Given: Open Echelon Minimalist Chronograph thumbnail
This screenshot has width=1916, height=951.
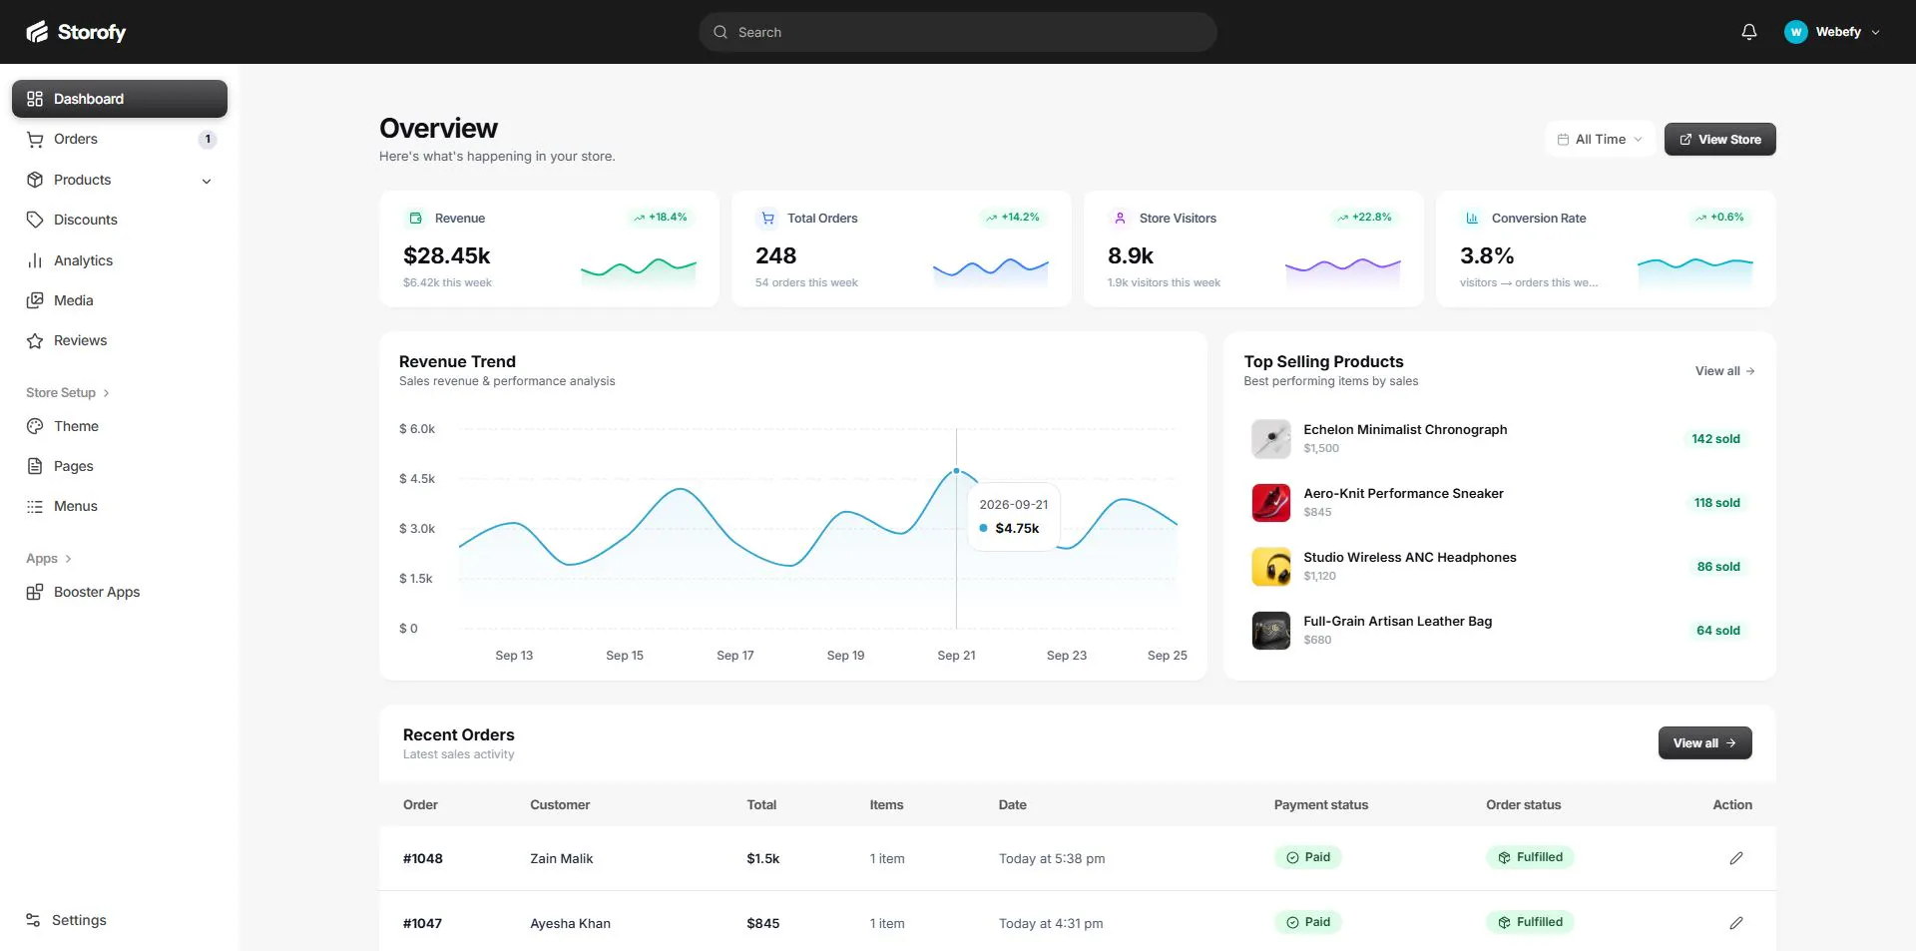Looking at the screenshot, I should point(1270,439).
